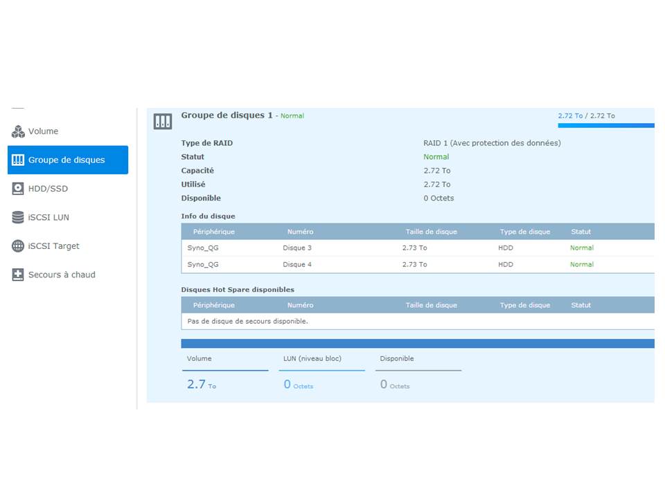Screen dimensions: 665x498
Task: Click the blue allocation bar above Volume
Action: pos(417,344)
